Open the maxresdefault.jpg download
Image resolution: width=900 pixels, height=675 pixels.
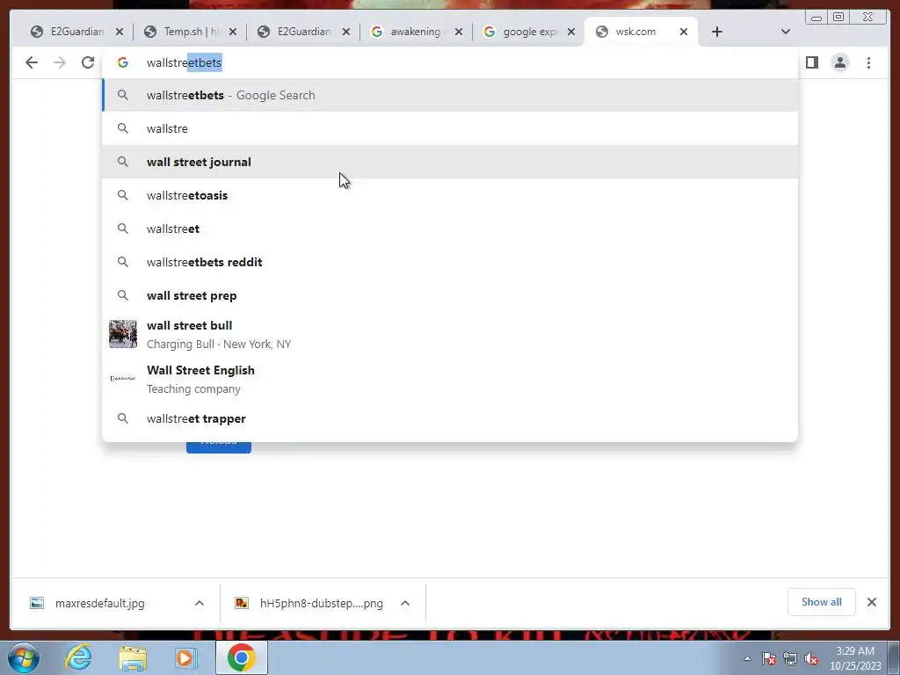[x=100, y=603]
